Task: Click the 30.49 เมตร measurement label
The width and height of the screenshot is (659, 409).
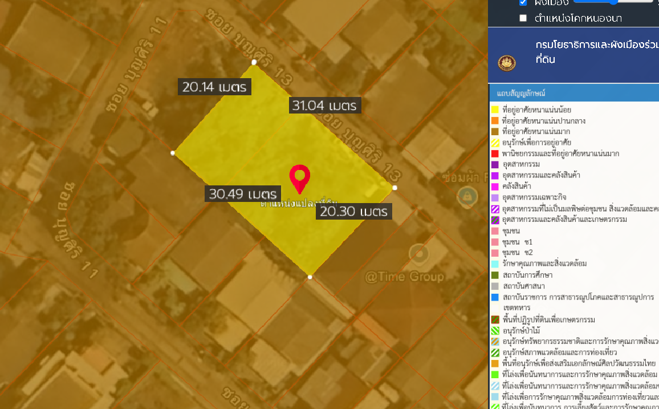Action: click(x=243, y=194)
